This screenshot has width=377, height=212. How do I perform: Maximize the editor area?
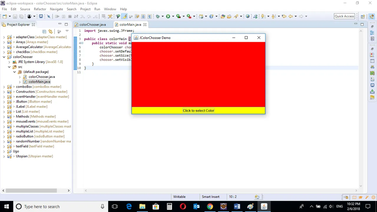click(x=362, y=24)
